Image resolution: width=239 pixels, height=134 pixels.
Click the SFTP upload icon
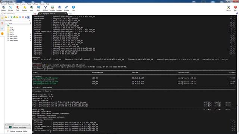click(12, 17)
